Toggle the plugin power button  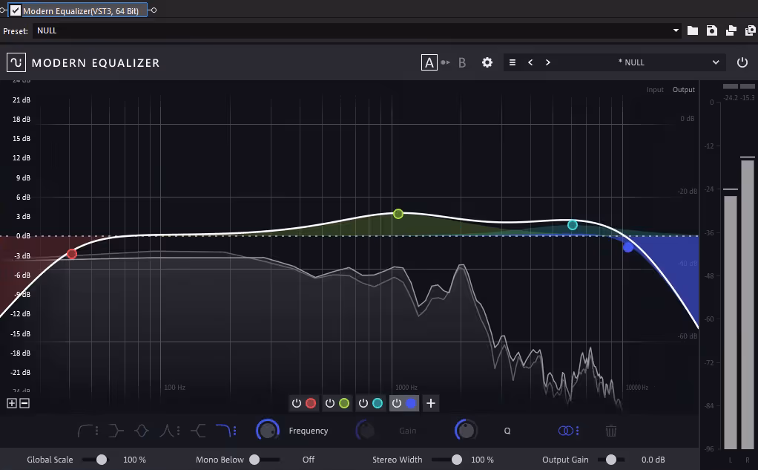pyautogui.click(x=742, y=62)
